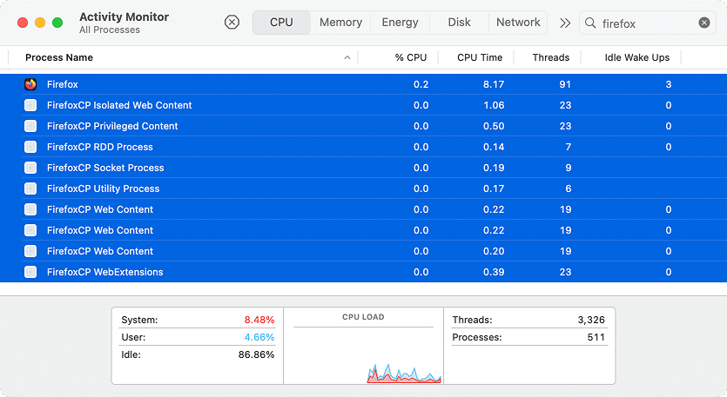
Task: Click CPU Time 0.39 cell
Action: click(x=494, y=272)
